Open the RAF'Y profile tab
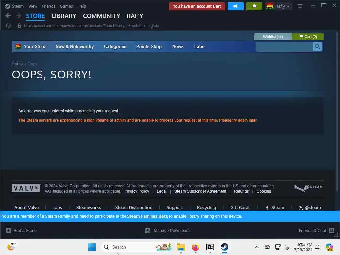Viewport: 340px width, 255px height. [135, 16]
